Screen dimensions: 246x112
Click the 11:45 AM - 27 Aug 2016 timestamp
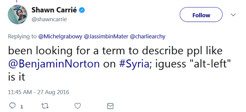[38, 92]
